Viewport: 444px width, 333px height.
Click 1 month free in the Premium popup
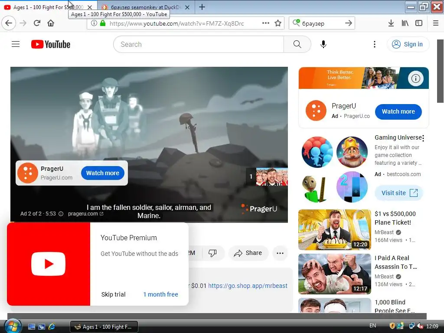point(160,294)
